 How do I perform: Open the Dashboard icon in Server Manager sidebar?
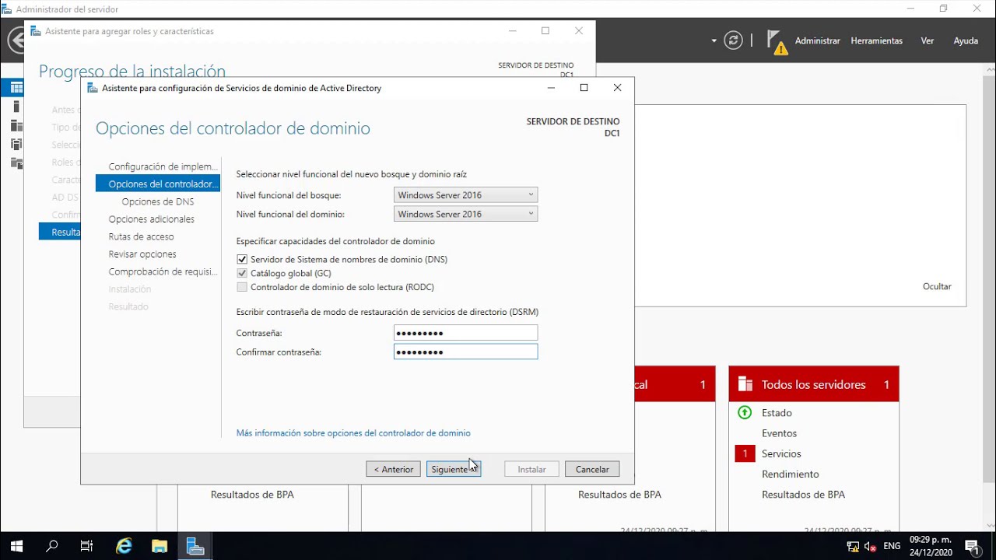coord(16,88)
